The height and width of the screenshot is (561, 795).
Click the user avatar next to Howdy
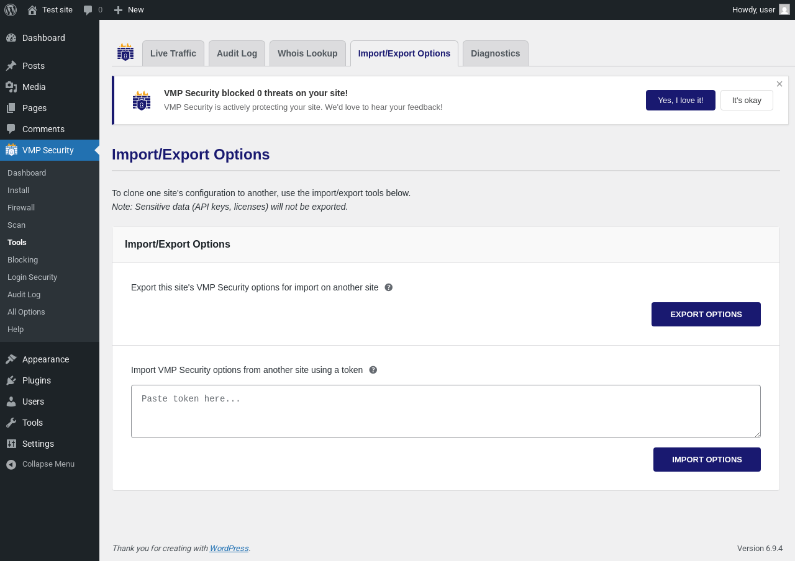pyautogui.click(x=784, y=9)
